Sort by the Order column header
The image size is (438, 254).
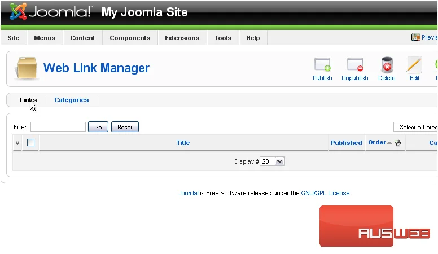pos(377,142)
